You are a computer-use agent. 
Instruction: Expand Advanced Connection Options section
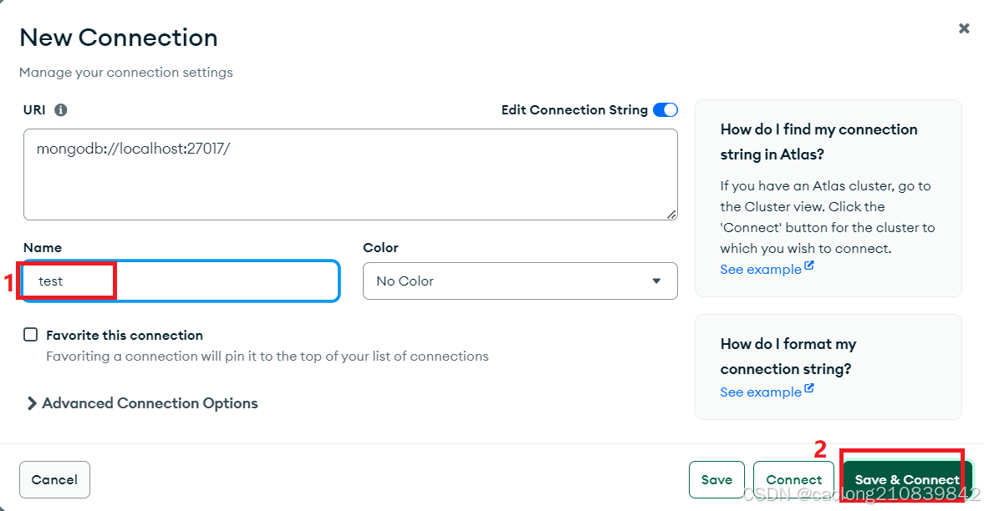(x=150, y=403)
